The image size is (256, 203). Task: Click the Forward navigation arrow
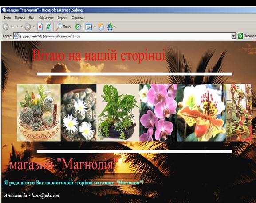28,27
